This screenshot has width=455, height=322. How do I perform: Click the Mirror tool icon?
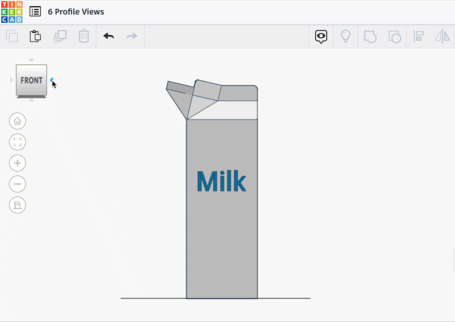click(442, 37)
